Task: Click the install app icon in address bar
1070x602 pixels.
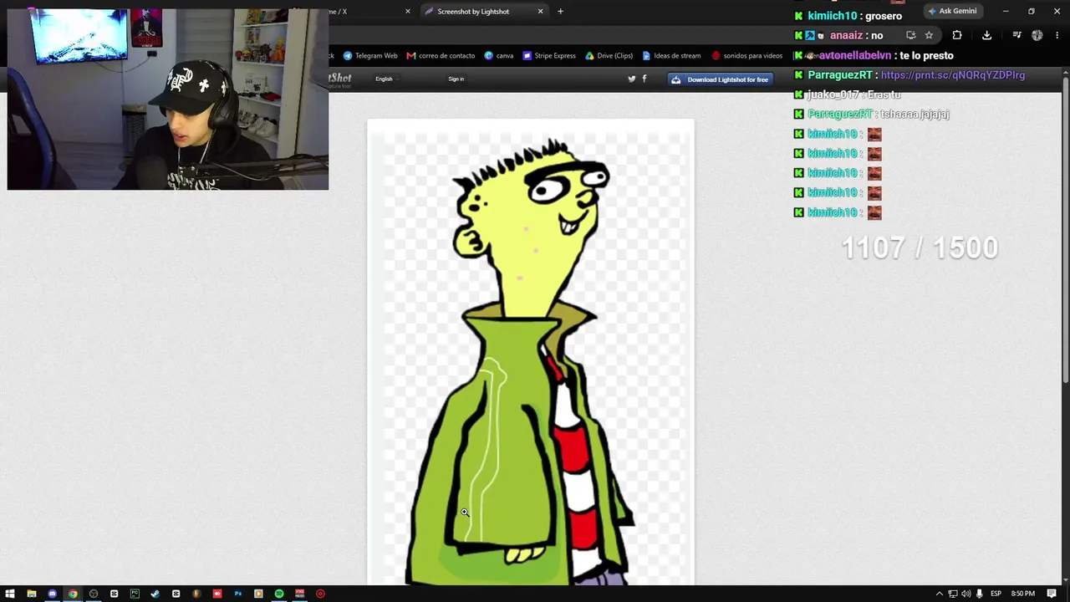Action: click(x=910, y=35)
